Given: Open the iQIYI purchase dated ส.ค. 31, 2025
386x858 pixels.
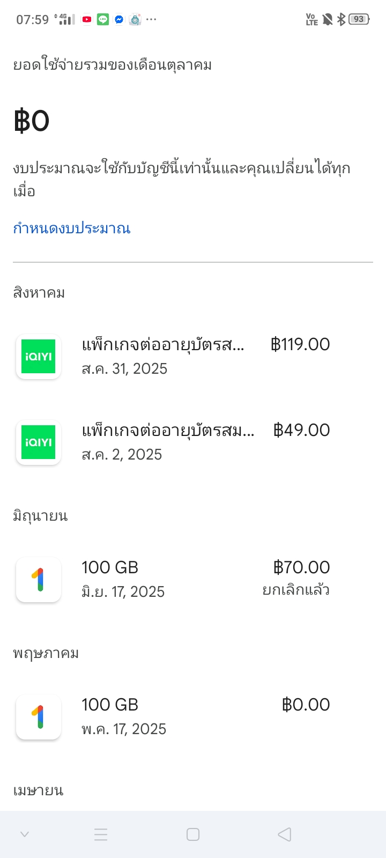Looking at the screenshot, I should [164, 356].
